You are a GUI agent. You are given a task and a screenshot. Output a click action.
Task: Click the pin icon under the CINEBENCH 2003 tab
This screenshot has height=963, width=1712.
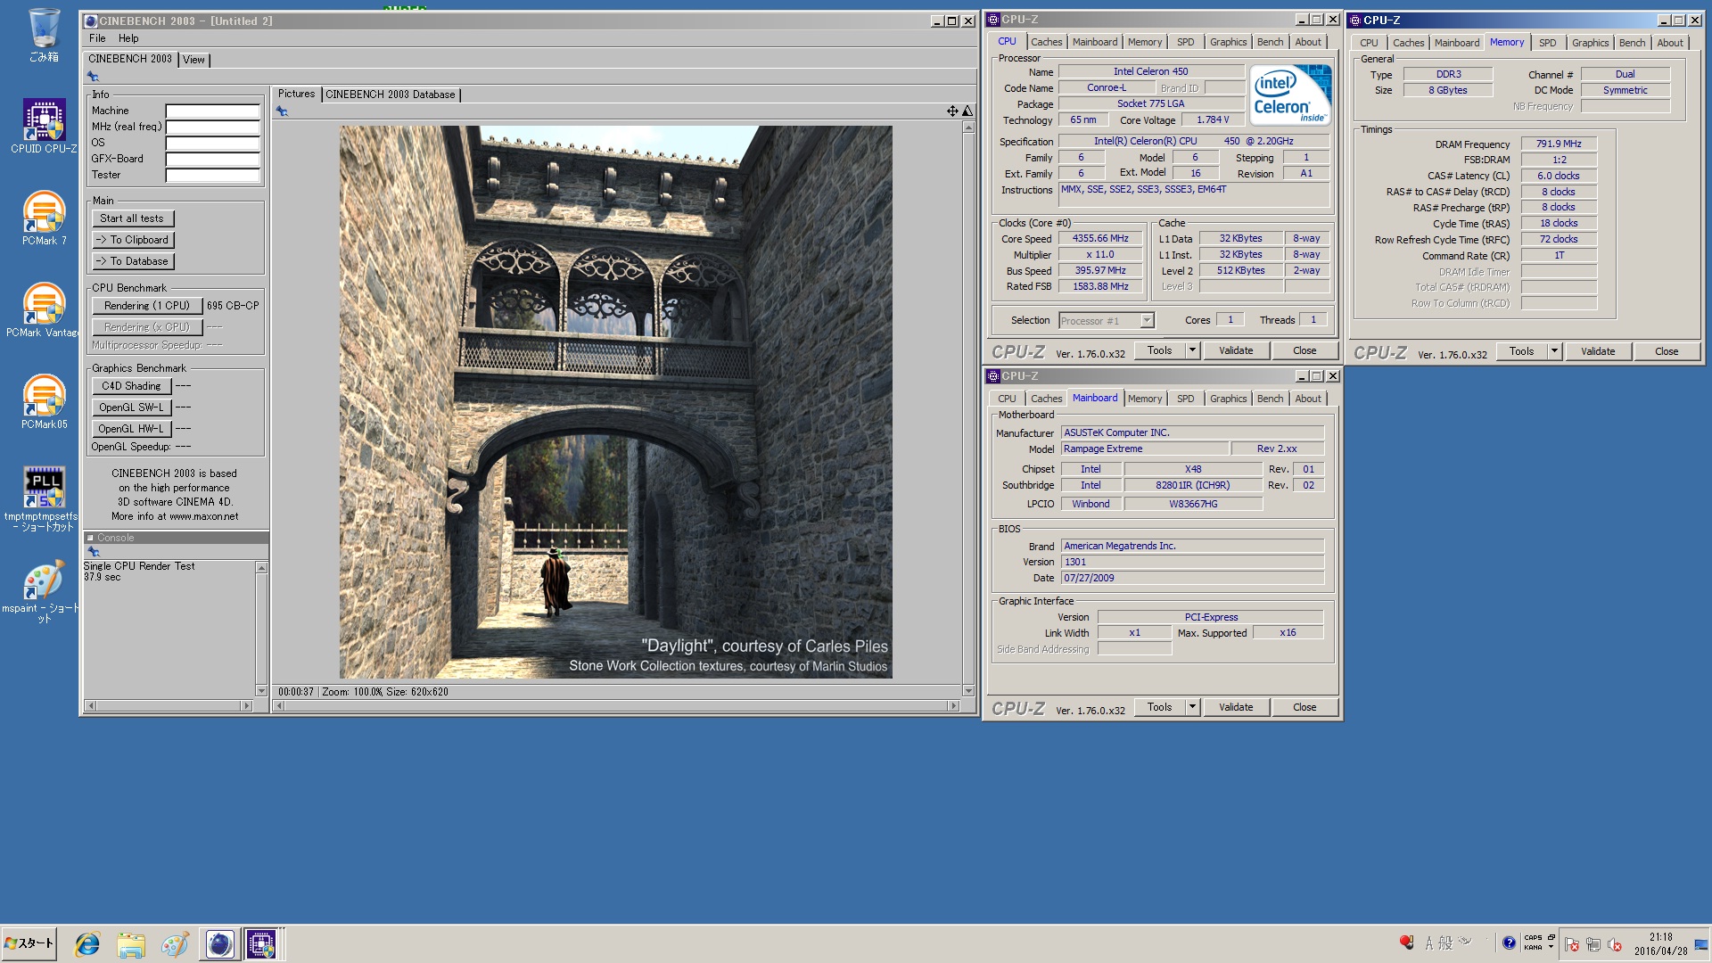pyautogui.click(x=93, y=77)
